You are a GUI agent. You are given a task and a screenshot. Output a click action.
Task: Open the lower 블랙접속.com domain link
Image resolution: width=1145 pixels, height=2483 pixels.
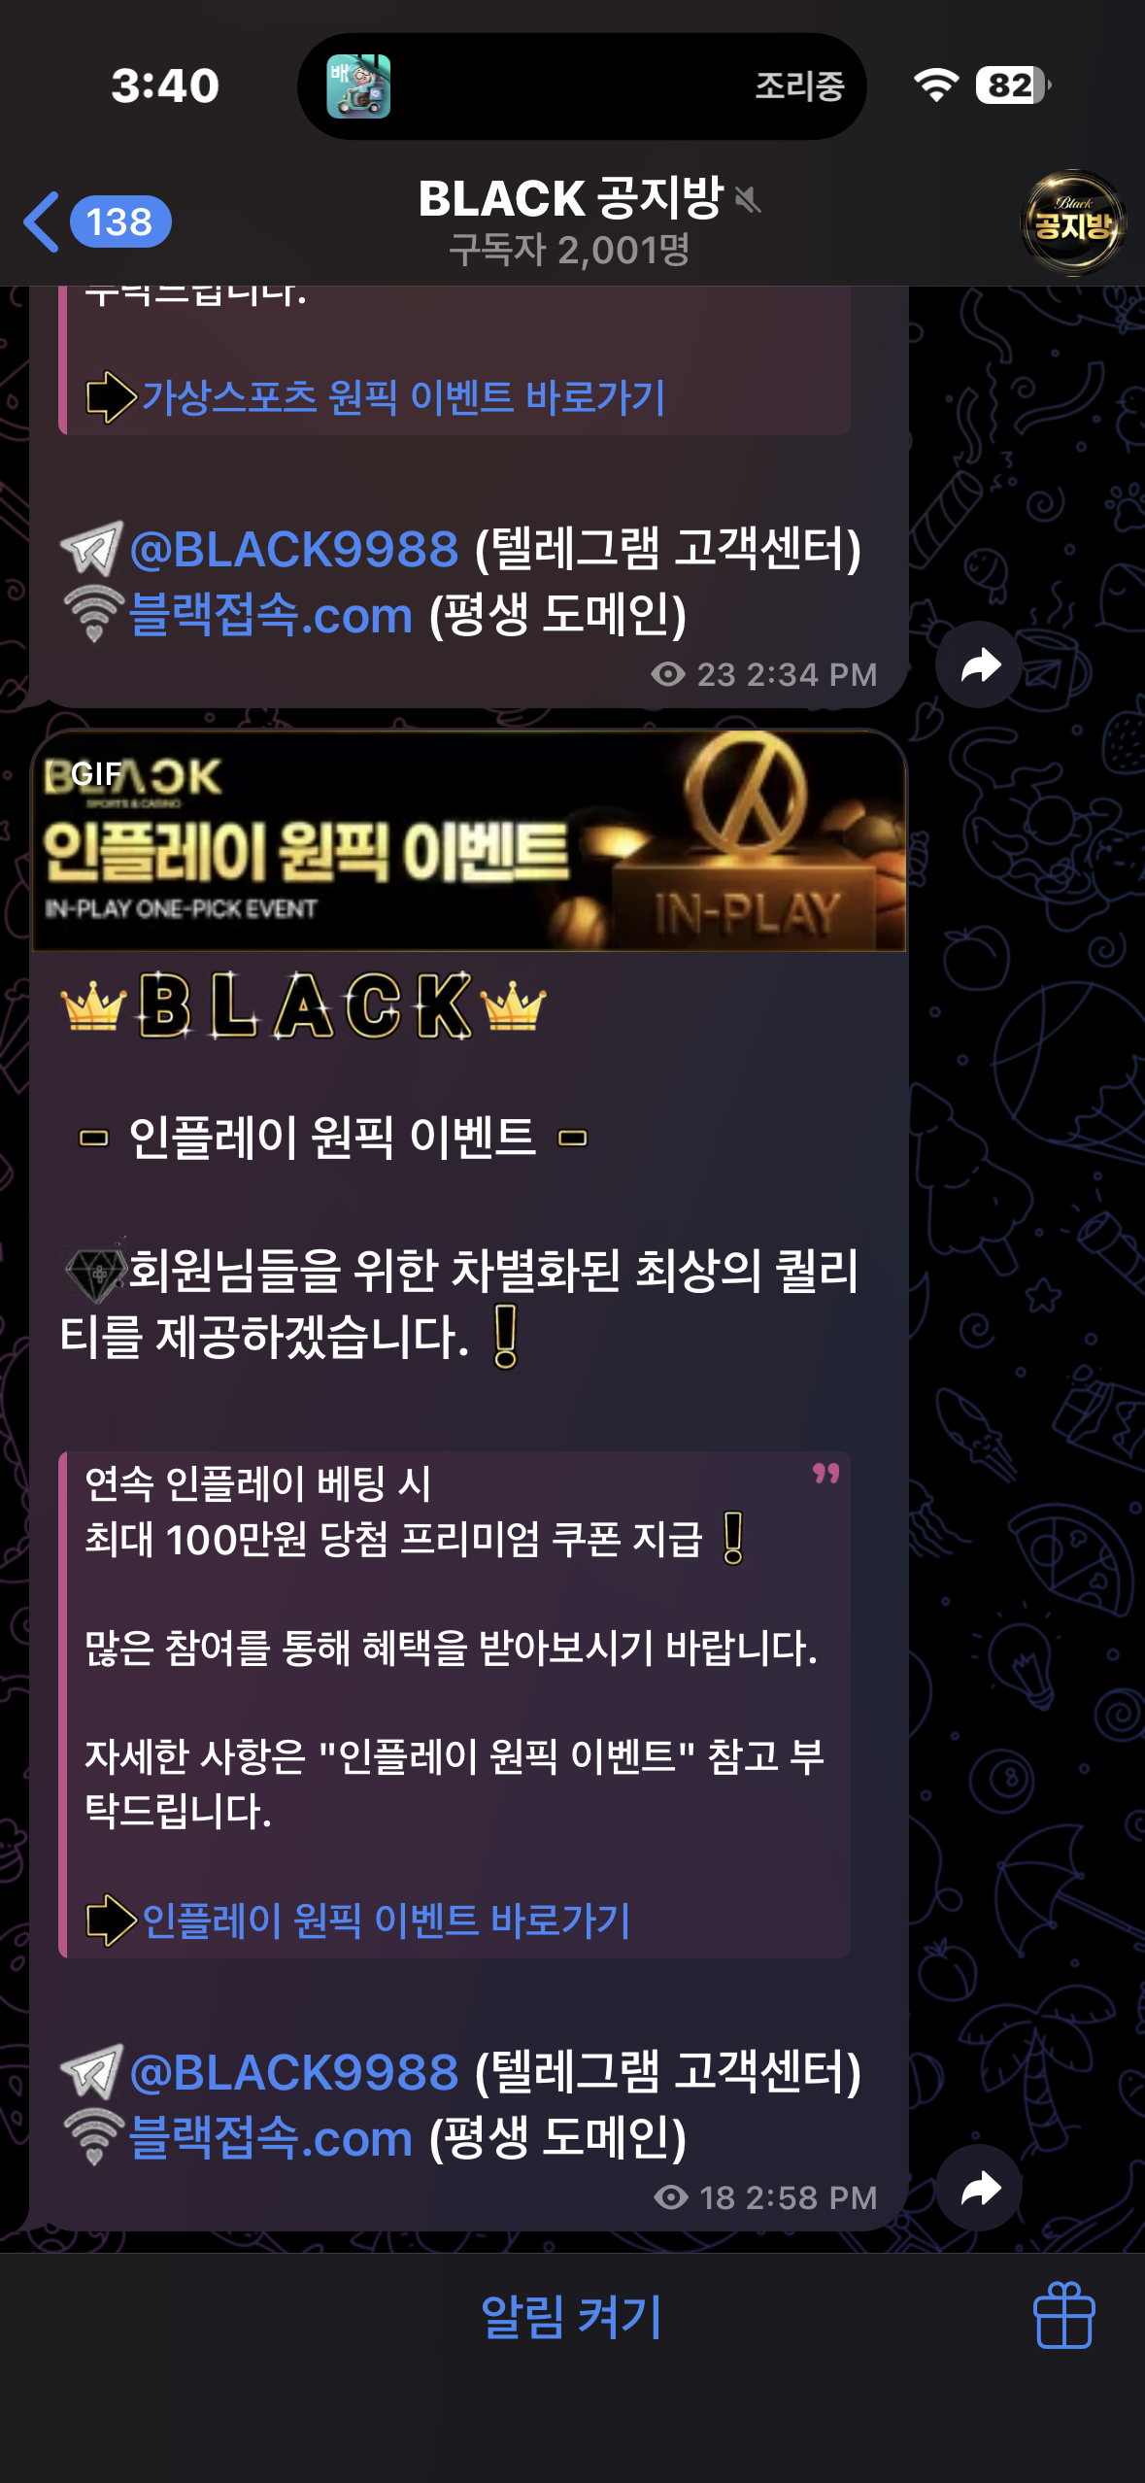click(x=271, y=2139)
